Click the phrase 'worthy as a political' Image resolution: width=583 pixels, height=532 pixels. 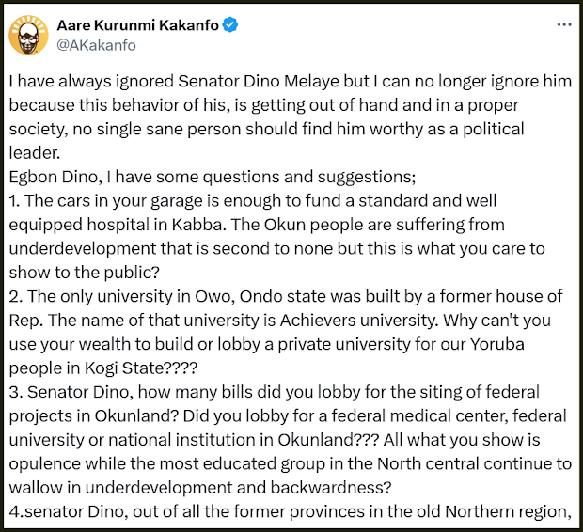(x=438, y=128)
